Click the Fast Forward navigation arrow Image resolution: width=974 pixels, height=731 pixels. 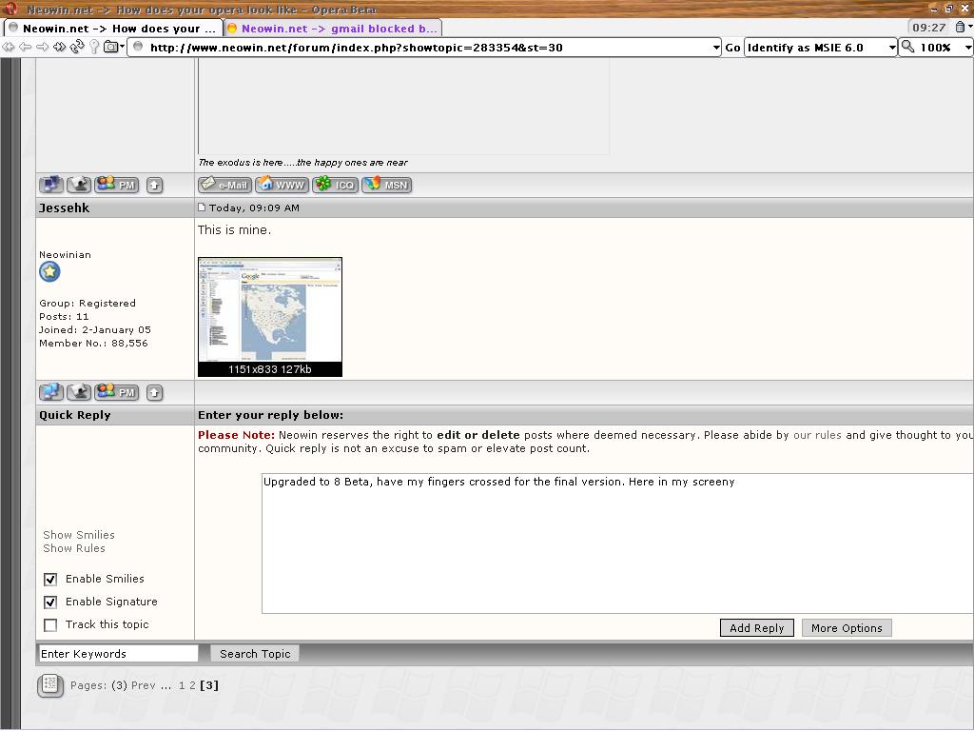[60, 48]
